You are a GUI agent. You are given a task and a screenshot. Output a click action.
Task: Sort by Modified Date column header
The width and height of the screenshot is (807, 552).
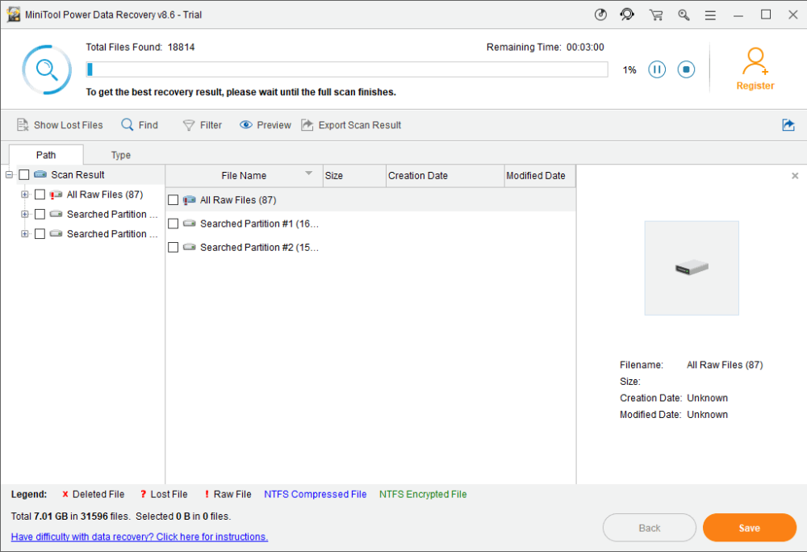[x=540, y=175]
